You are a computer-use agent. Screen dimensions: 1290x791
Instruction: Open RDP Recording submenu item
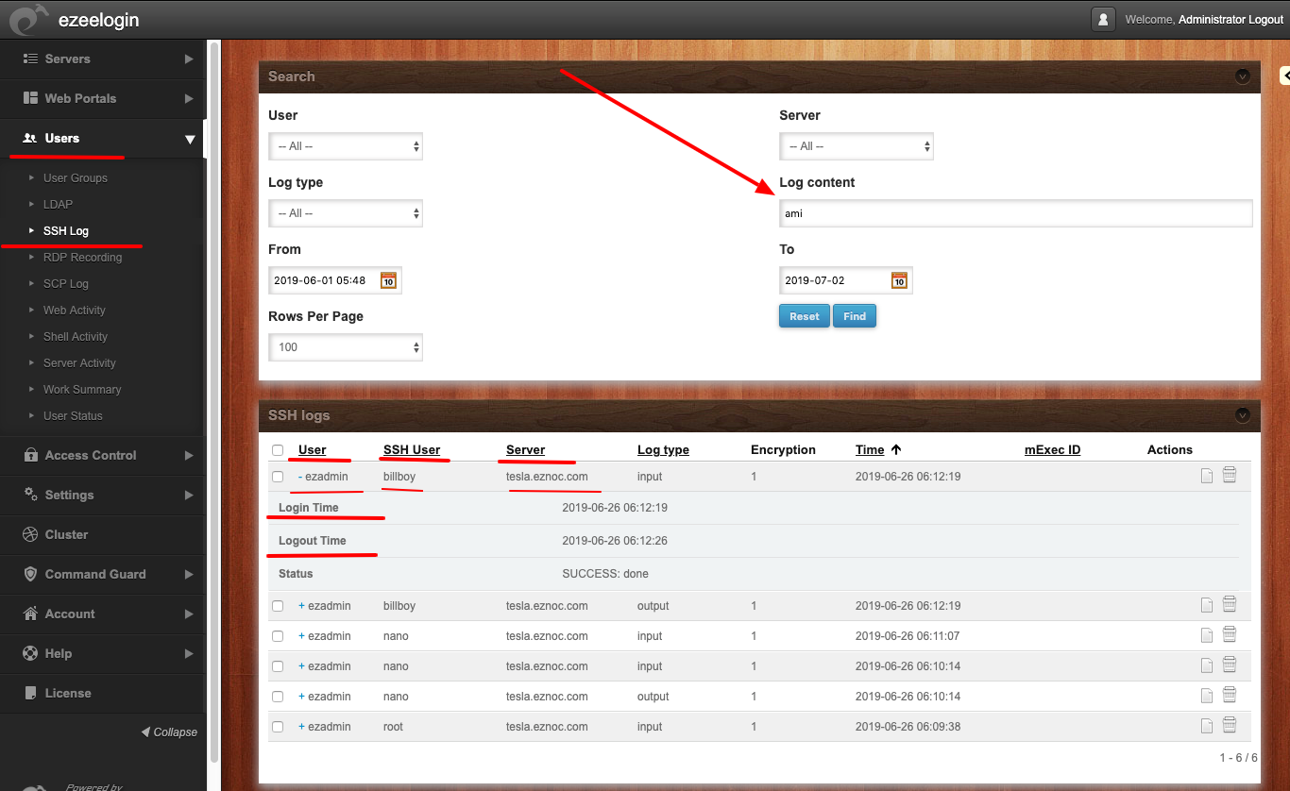[82, 257]
